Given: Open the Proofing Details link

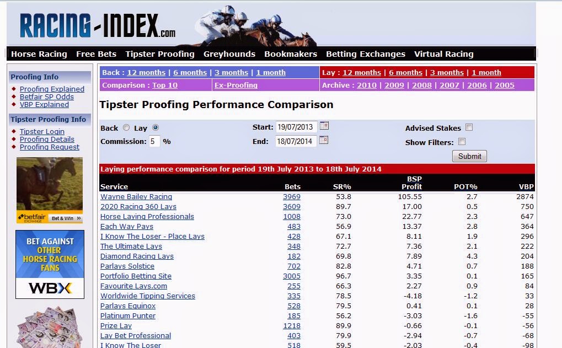Looking at the screenshot, I should point(47,139).
